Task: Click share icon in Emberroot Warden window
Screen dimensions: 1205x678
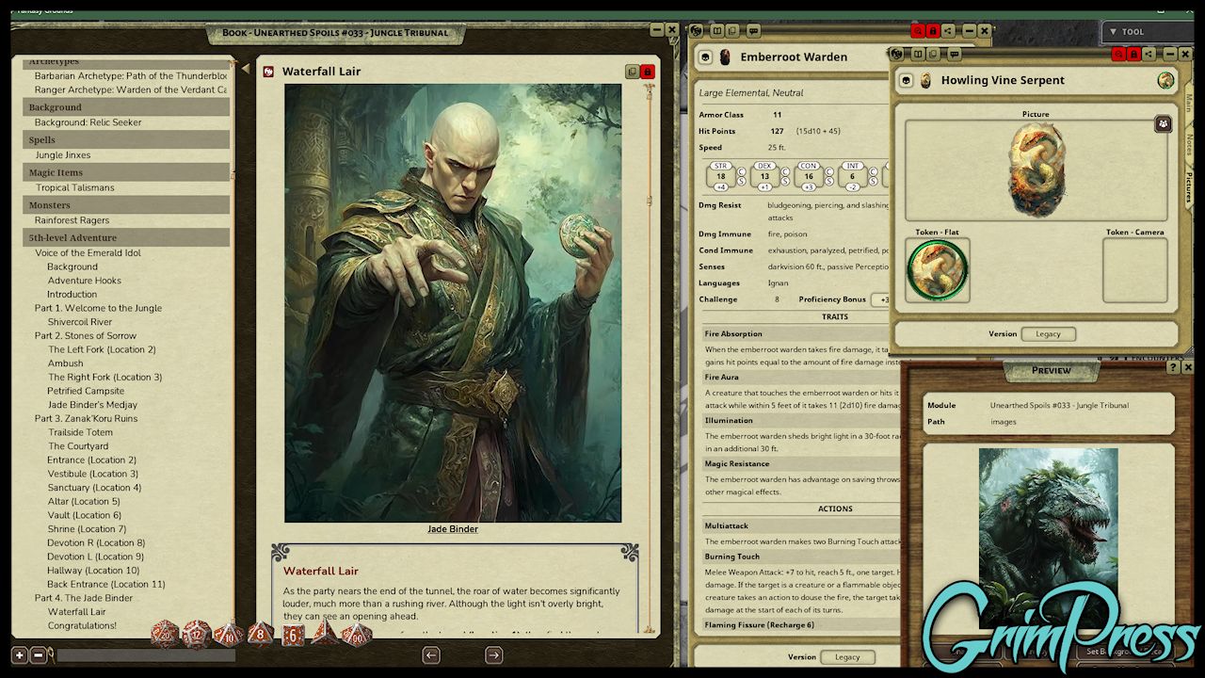Action: point(948,31)
